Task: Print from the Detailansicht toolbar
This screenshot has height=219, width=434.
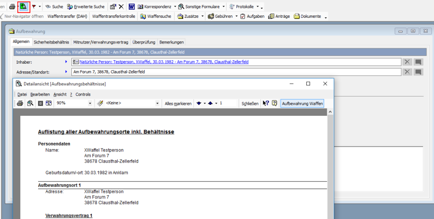Action: point(20,103)
